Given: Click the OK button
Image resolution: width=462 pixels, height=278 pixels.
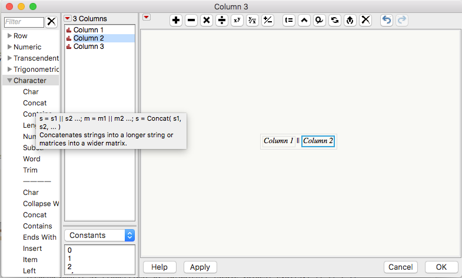Looking at the screenshot, I should coord(441,267).
